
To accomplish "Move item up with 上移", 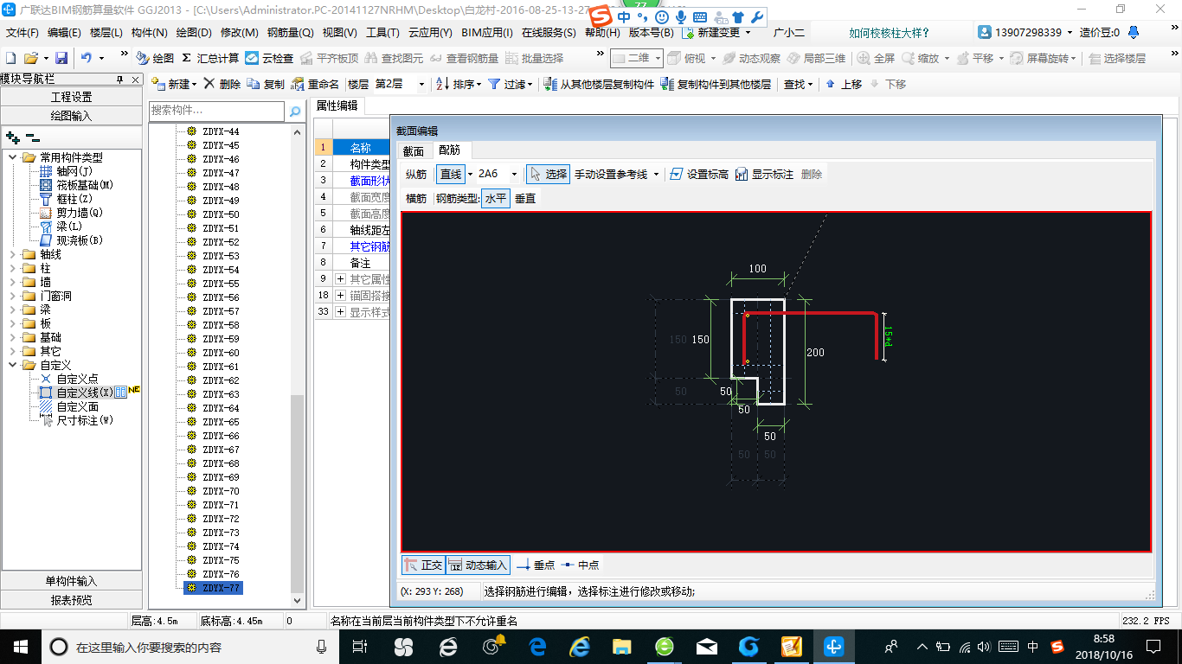I will click(844, 84).
